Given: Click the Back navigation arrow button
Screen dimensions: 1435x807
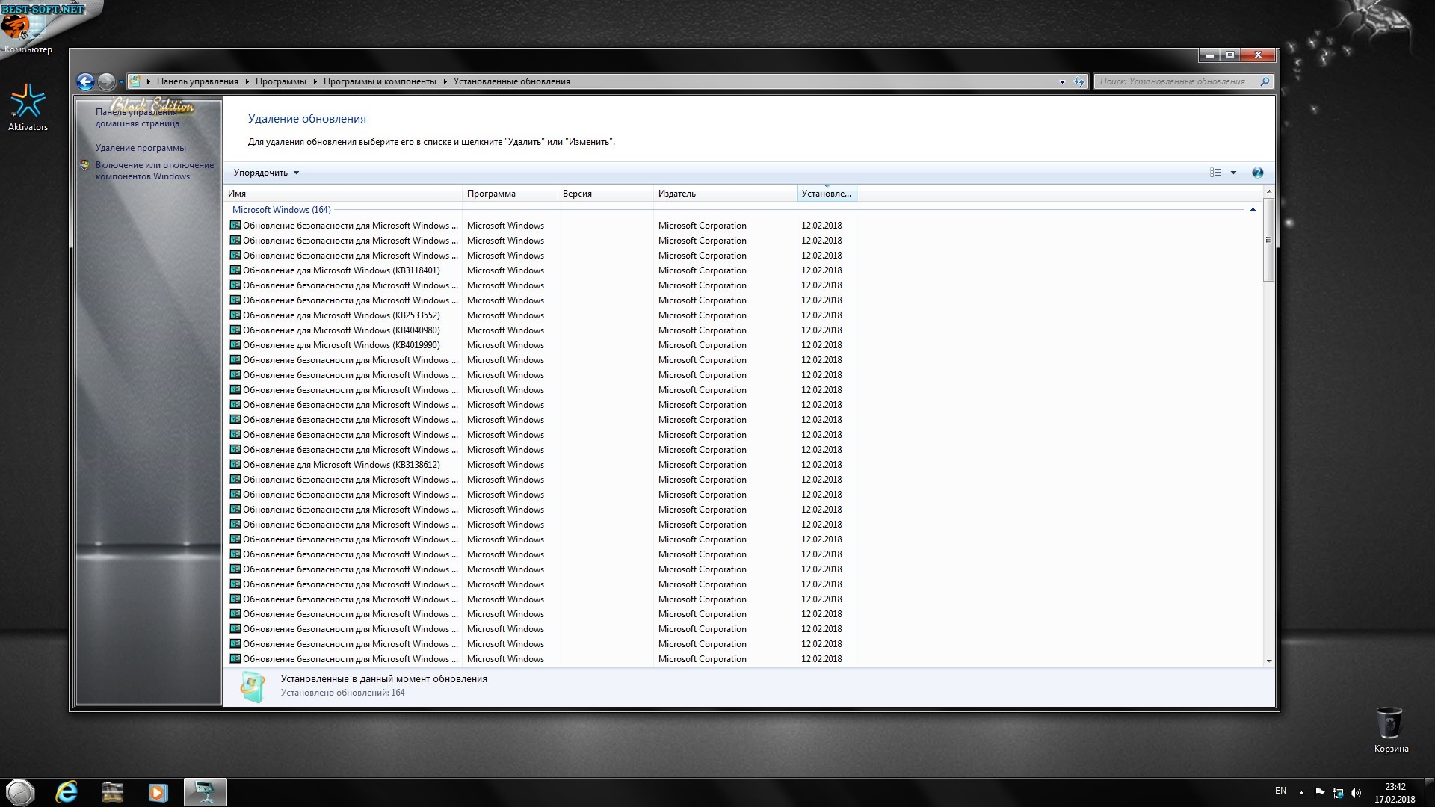Looking at the screenshot, I should (85, 81).
